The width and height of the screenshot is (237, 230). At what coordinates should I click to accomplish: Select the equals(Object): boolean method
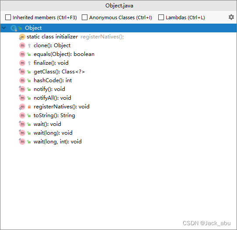64,54
